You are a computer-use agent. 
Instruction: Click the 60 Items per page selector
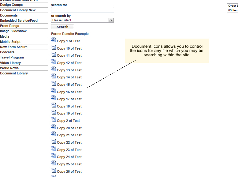[232, 10]
